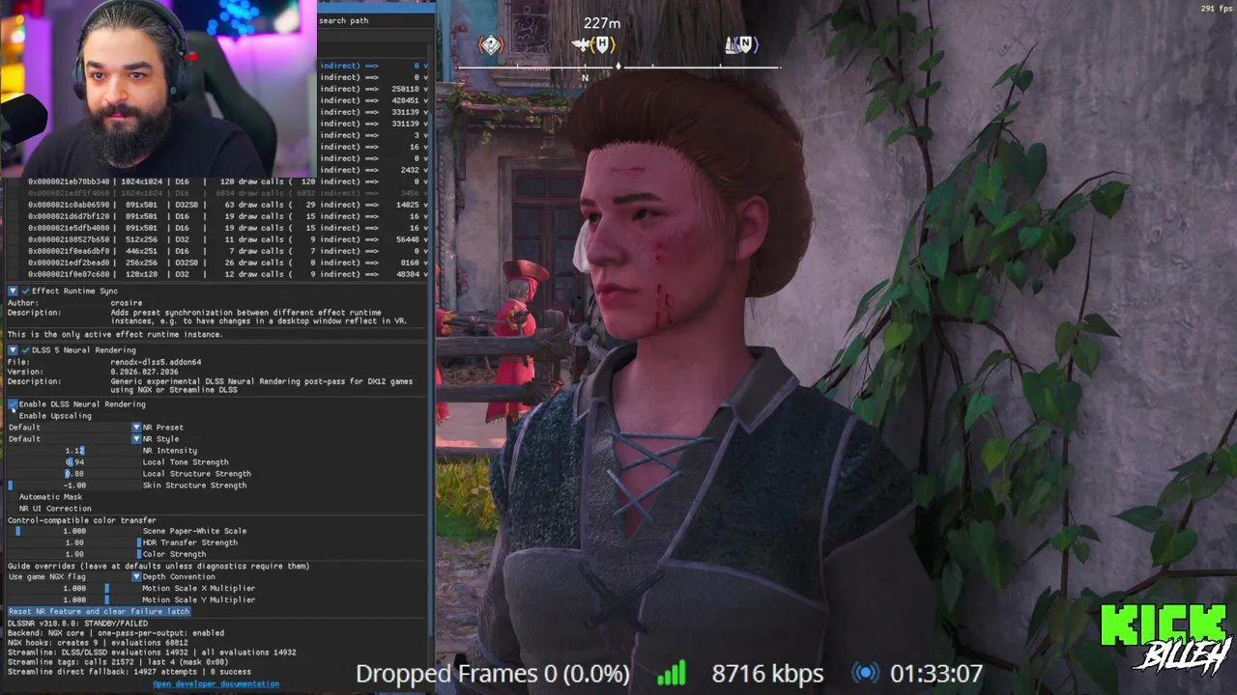Click the 8716 kbps bitrate readout

tap(767, 673)
